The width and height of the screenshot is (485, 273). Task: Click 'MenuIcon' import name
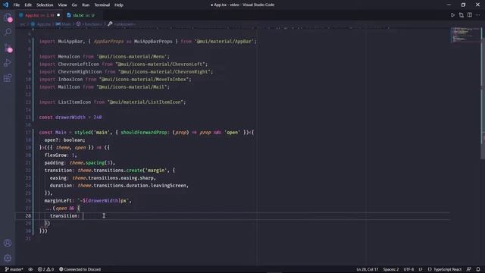(69, 57)
